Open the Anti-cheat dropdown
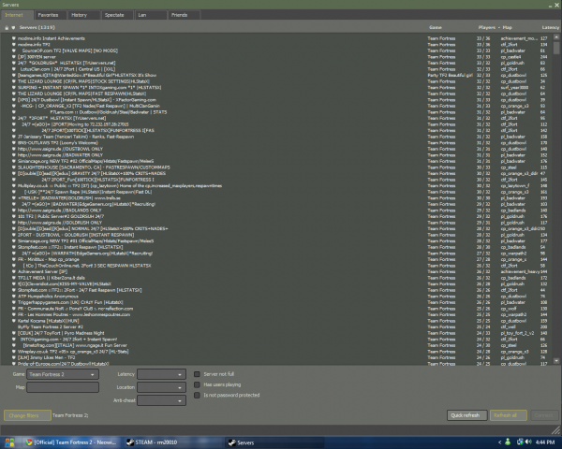This screenshot has height=449, width=562. (x=161, y=400)
